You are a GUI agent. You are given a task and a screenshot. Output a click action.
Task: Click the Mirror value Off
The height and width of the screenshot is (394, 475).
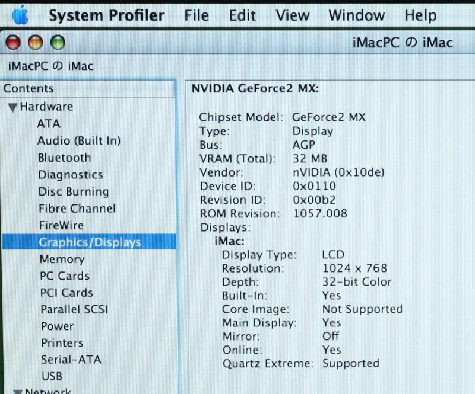point(331,336)
